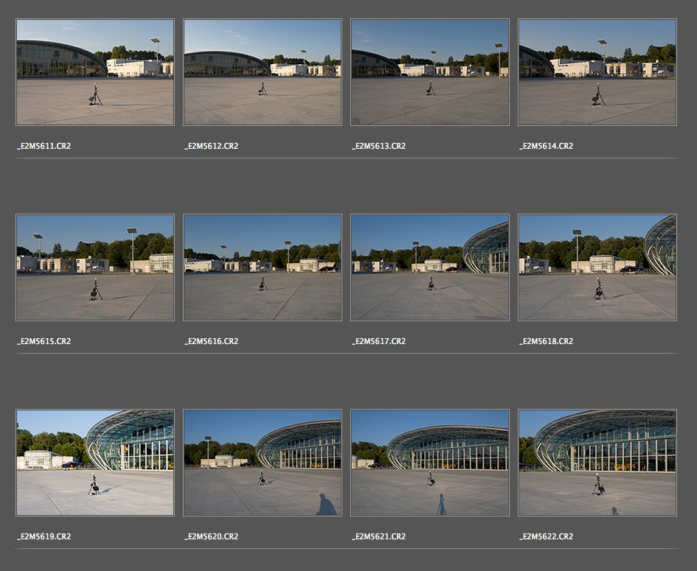Click the filename caption _E2M5620.CR2

coord(212,536)
